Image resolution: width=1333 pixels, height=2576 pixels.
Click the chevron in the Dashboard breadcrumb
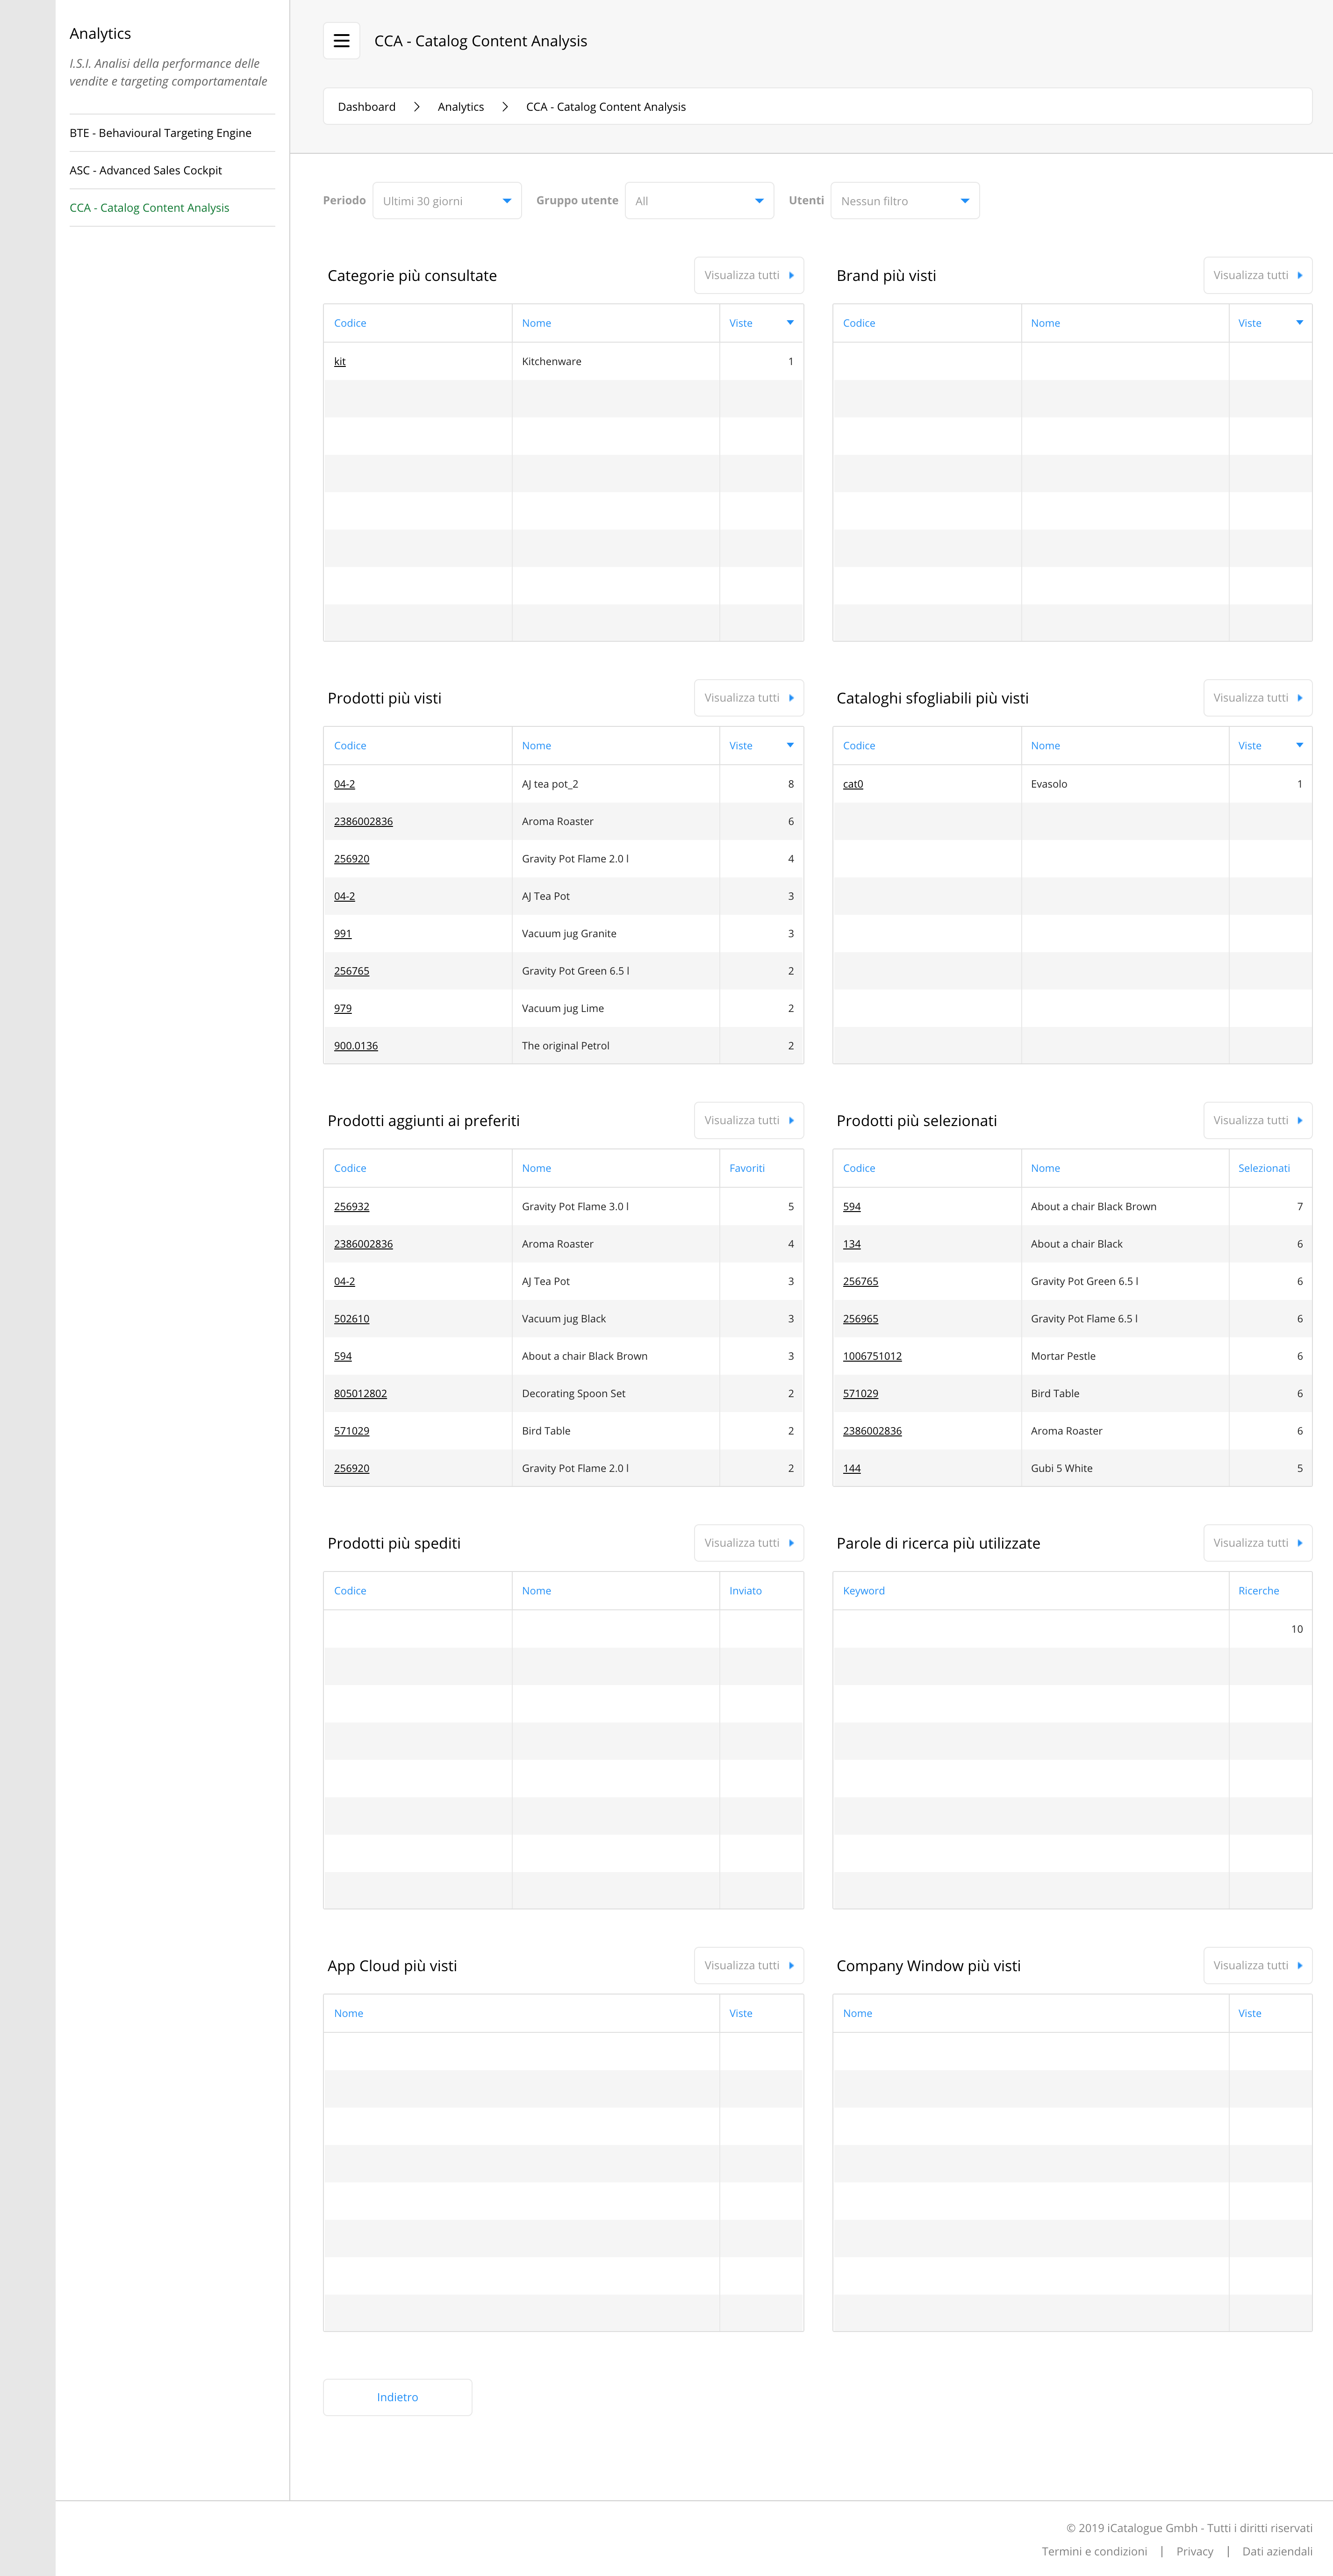[416, 106]
